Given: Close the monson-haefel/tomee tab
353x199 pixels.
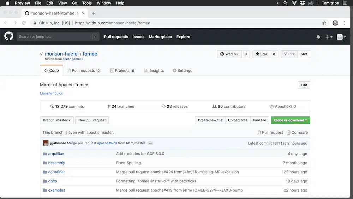Looking at the screenshot, I should click(83, 13).
